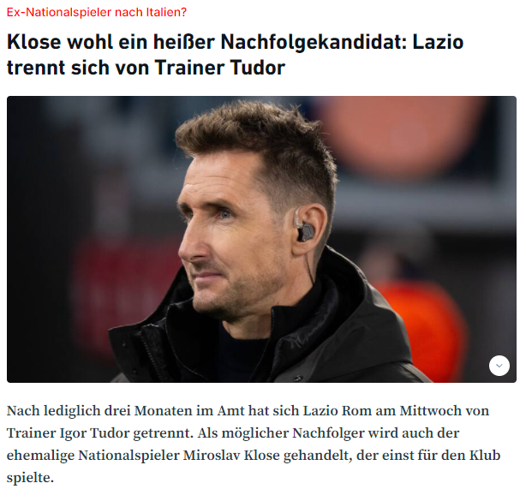The image size is (526, 501).
Task: Open the article photo of the man
Action: pos(261,239)
